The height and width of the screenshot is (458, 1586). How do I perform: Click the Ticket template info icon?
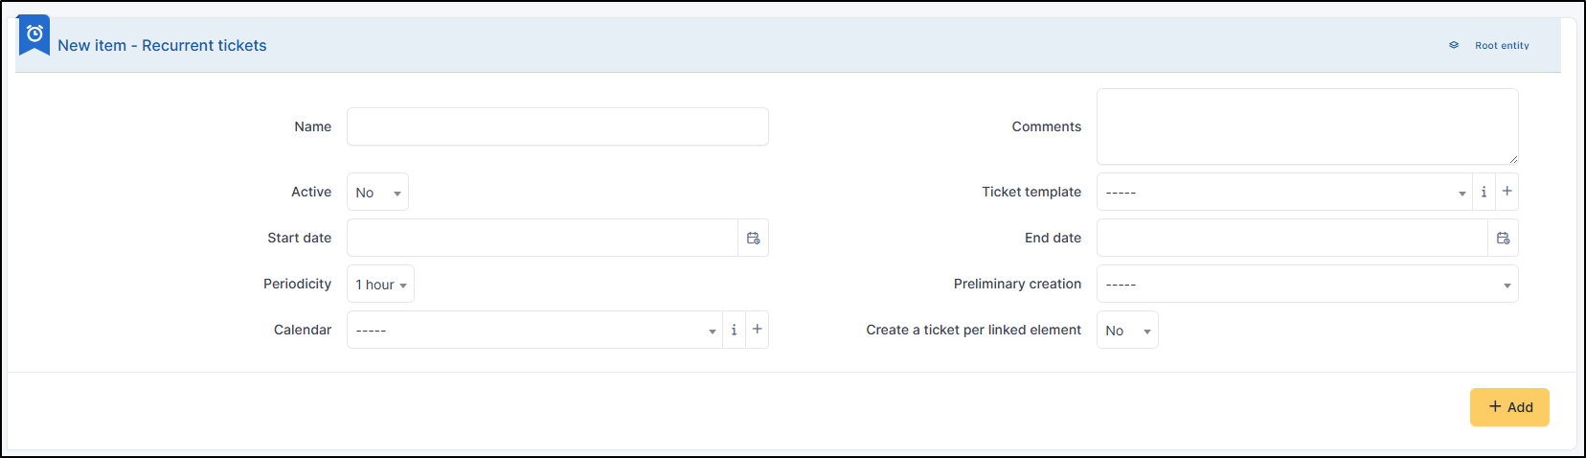point(1484,192)
